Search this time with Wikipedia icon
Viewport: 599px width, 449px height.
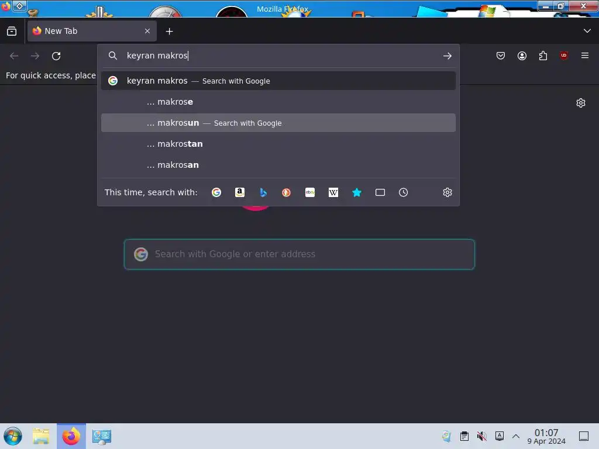click(x=333, y=192)
